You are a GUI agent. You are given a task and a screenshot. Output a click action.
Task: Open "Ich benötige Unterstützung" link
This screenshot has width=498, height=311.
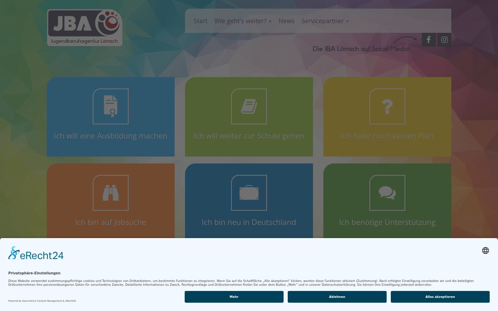tap(387, 223)
